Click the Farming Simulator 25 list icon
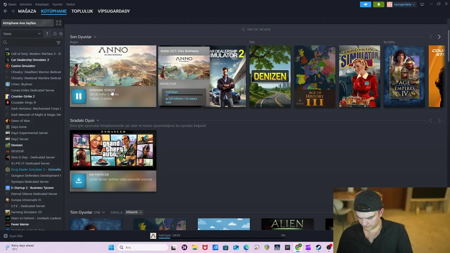The width and height of the screenshot is (450, 253). click(8, 212)
